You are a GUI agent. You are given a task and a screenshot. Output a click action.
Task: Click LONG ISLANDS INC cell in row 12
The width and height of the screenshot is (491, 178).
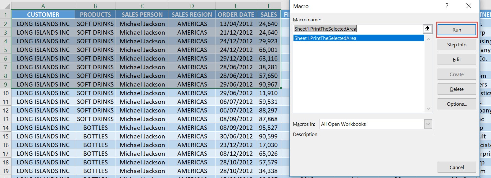tap(43, 110)
